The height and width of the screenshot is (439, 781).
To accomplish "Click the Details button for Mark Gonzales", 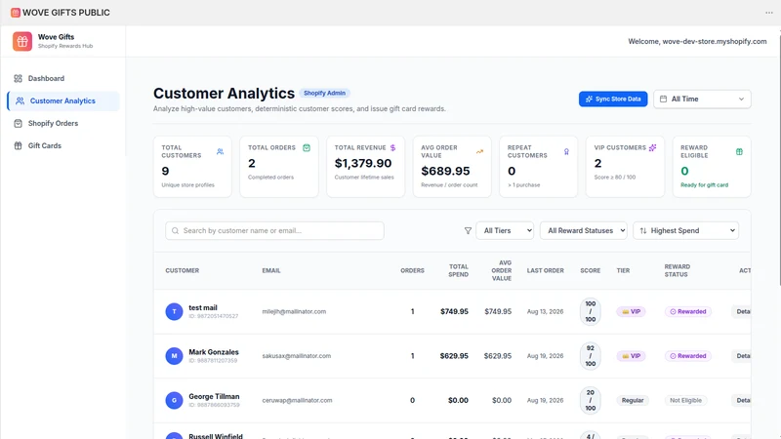I will (x=741, y=356).
